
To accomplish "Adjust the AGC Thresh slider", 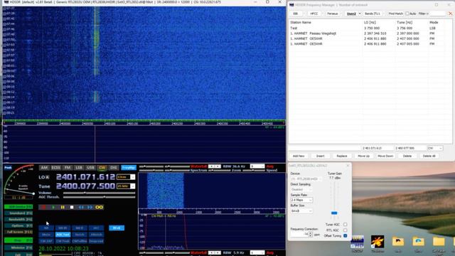I will (x=100, y=197).
